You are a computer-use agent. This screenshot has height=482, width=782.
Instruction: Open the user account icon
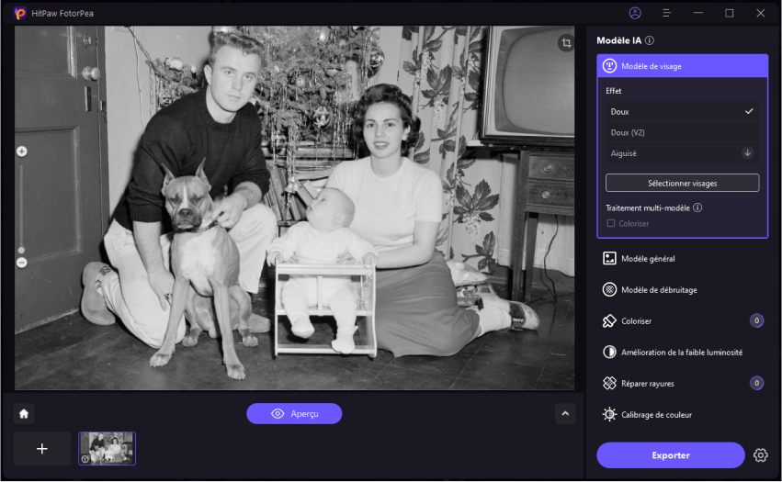[635, 13]
